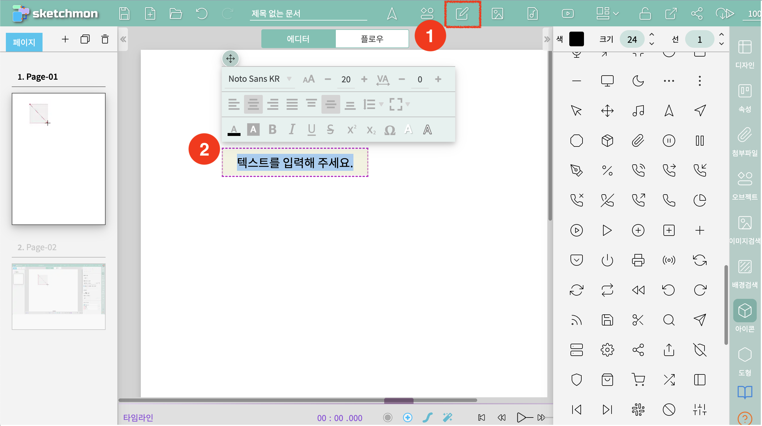The height and width of the screenshot is (426, 762).
Task: Click the text box insert tool icon
Action: point(462,13)
